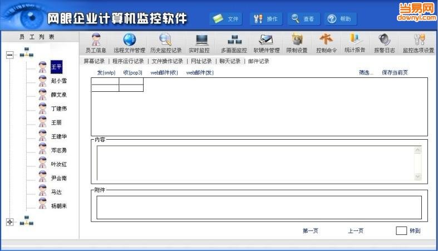Screen dimensions: 438x251
Task: Switch to the 邮件记录 tab
Action: point(259,61)
